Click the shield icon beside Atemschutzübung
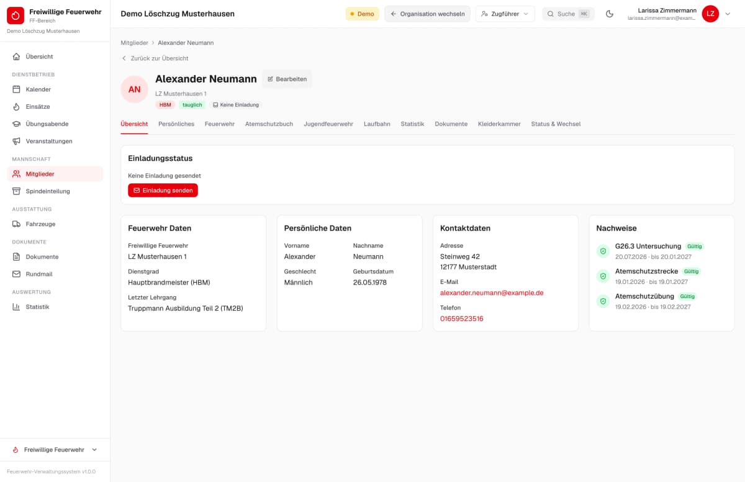Screen dimensions: 745x482 click(603, 301)
